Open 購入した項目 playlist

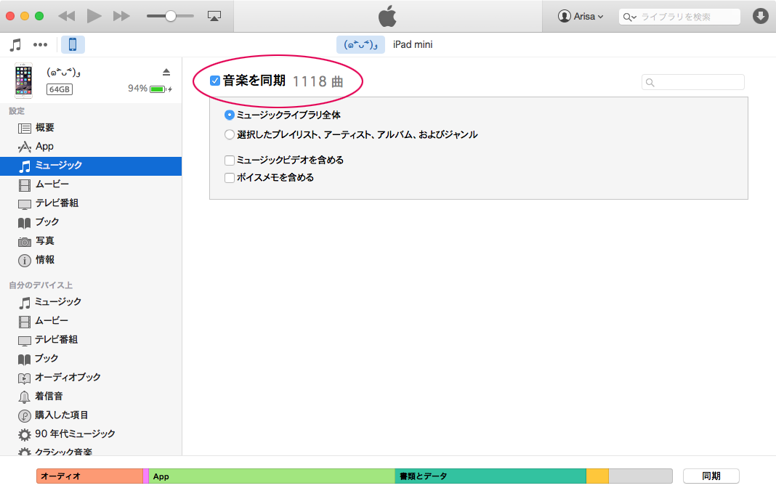click(x=91, y=415)
